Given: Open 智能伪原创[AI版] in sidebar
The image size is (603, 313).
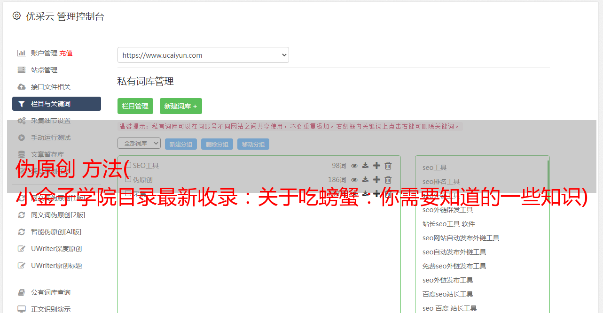Looking at the screenshot, I should (x=56, y=232).
